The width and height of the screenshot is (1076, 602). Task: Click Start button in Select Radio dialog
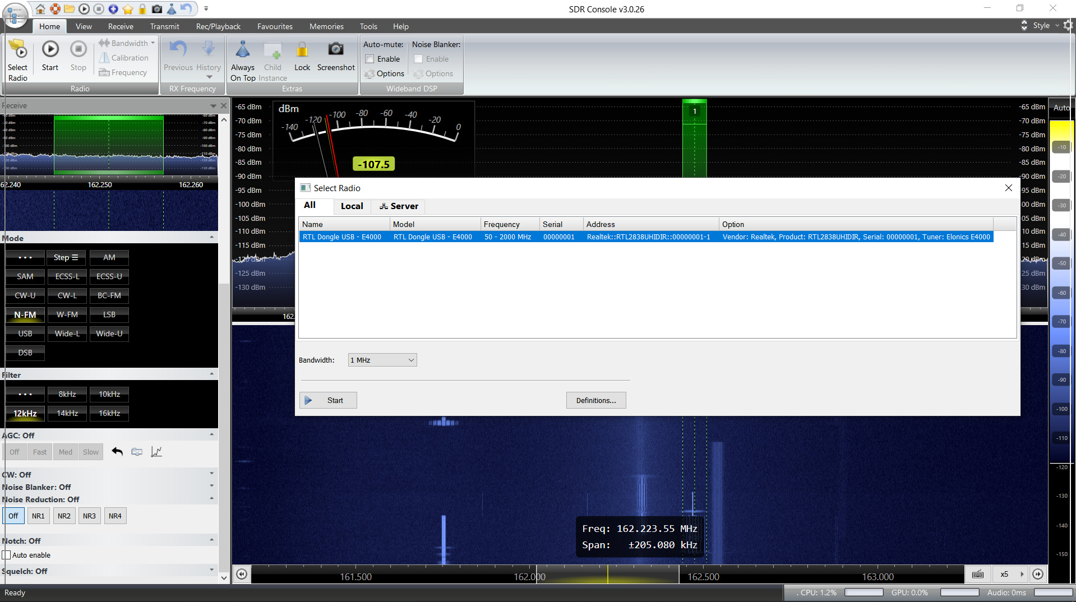tap(328, 400)
